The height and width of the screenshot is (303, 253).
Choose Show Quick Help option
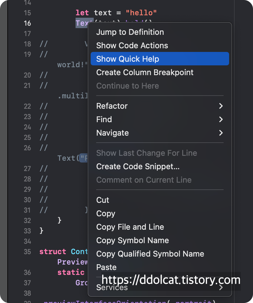(x=128, y=59)
